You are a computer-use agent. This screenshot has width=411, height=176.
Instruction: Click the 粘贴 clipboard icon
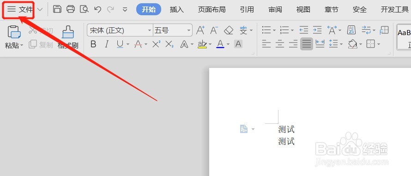click(x=14, y=32)
